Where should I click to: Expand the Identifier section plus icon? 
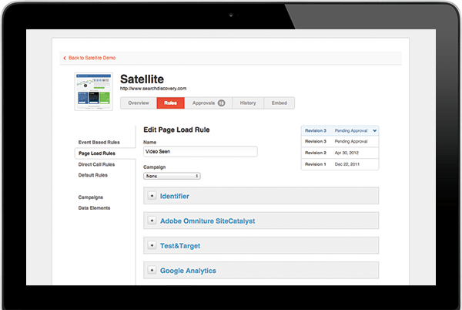point(152,197)
